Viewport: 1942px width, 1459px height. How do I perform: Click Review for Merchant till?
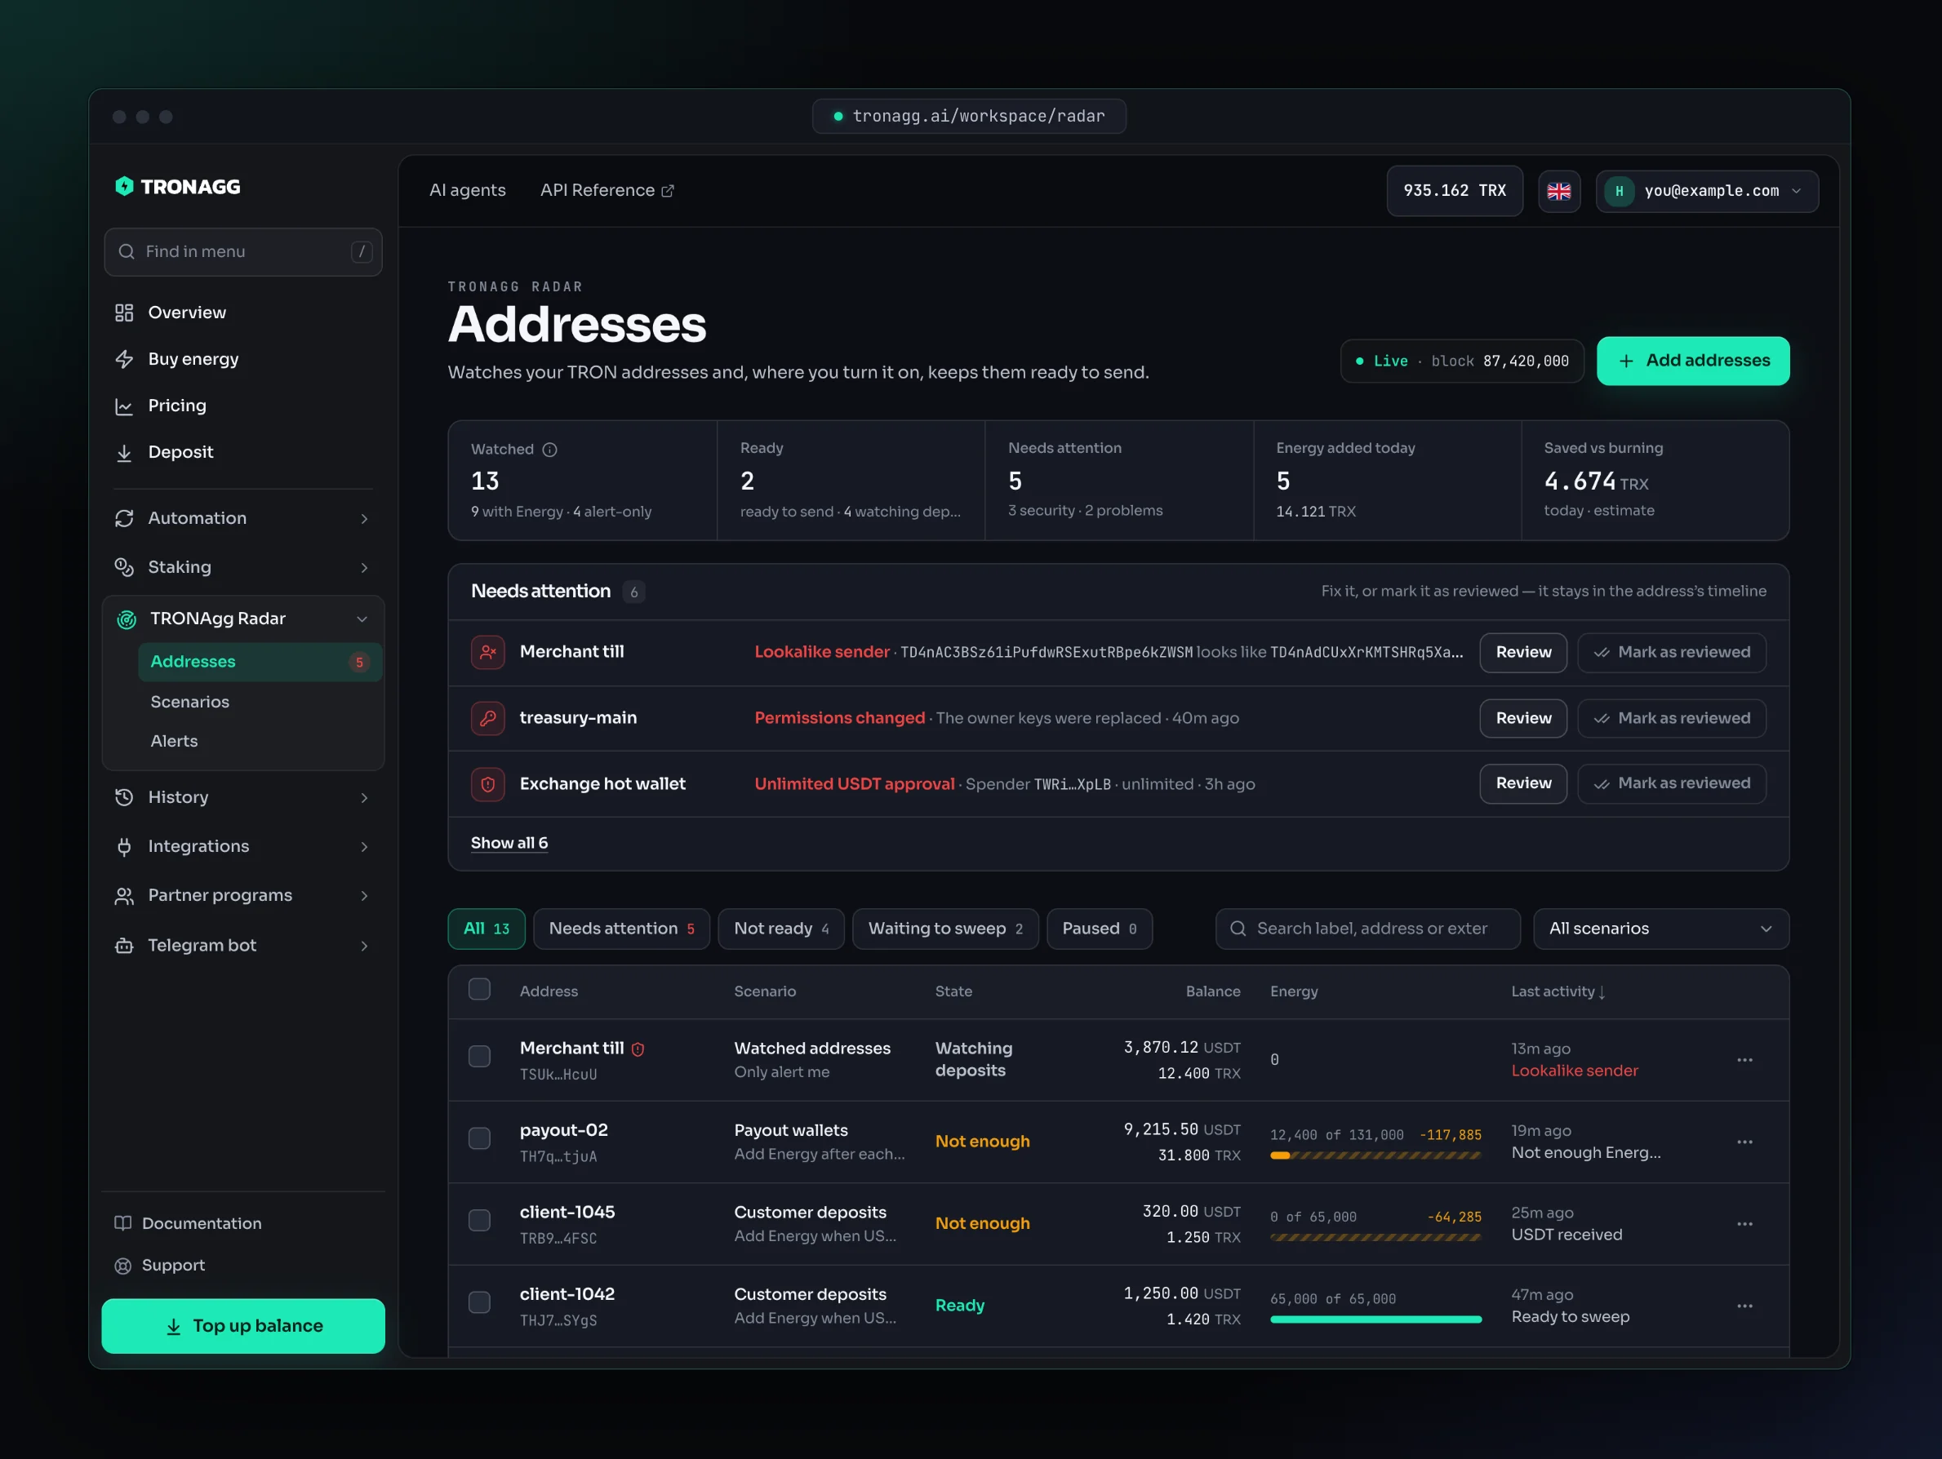pos(1523,652)
